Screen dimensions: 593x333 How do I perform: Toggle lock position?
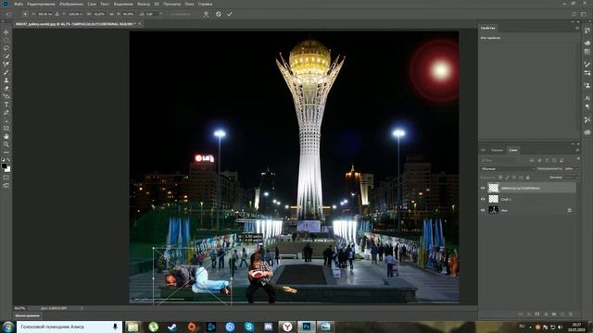point(514,177)
